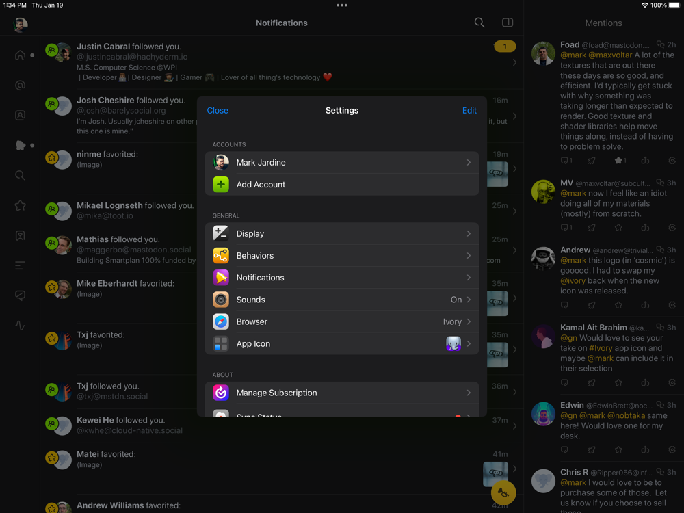Tap @ivory mention in Andrew's post
This screenshot has height=513, width=684.
[x=573, y=281]
